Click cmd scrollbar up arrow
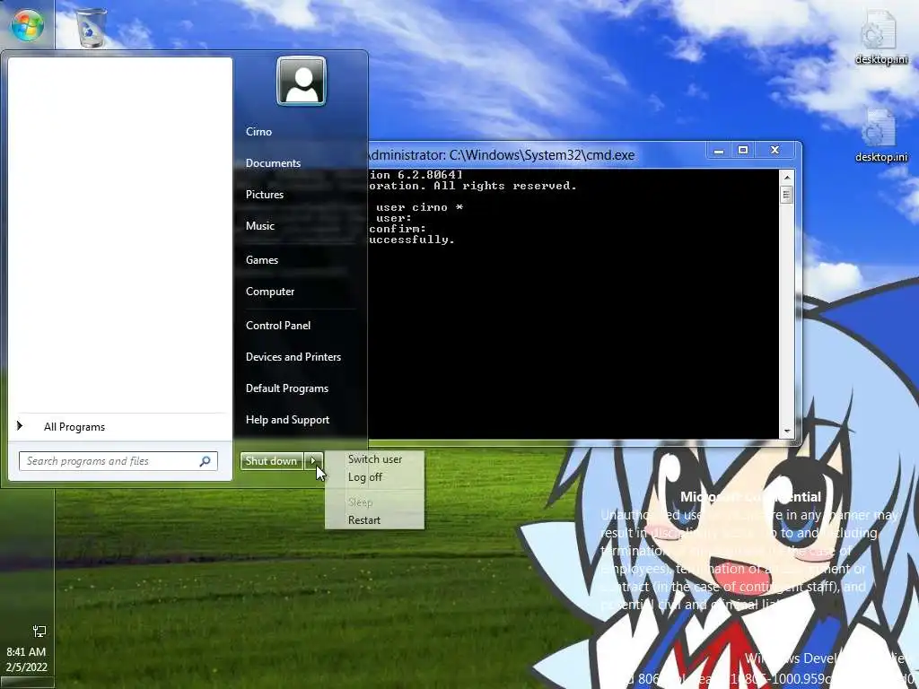 point(786,177)
